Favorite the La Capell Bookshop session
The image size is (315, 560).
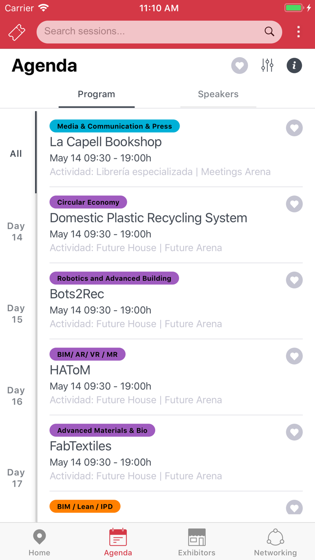point(294,128)
